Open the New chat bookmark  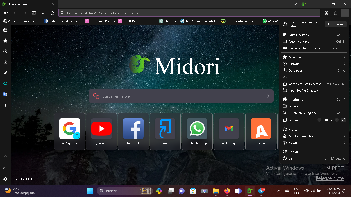point(168,21)
